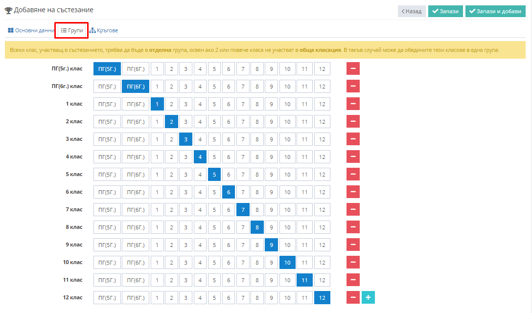
Task: Toggle class 10 in the 8 клас row
Action: (287, 227)
